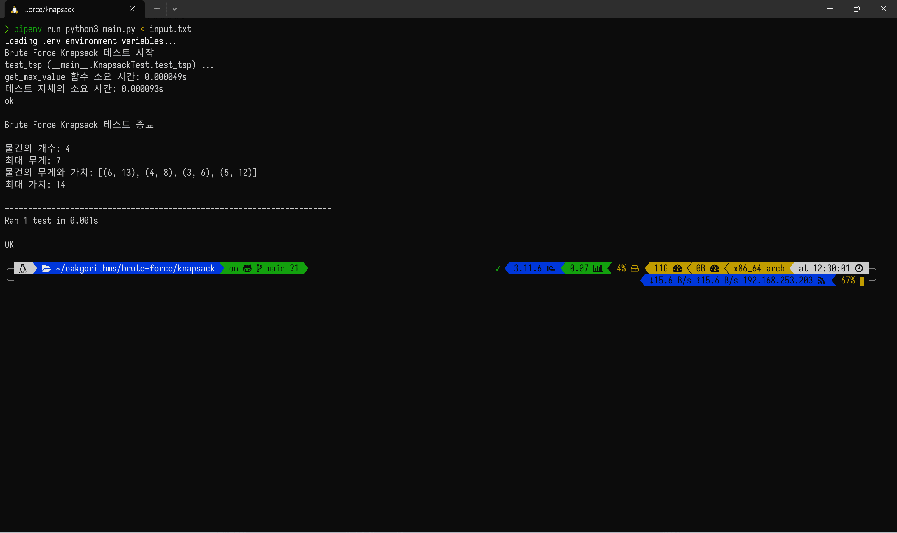Click the underlined main.py filename
Screen dimensions: 897x533
pos(119,29)
